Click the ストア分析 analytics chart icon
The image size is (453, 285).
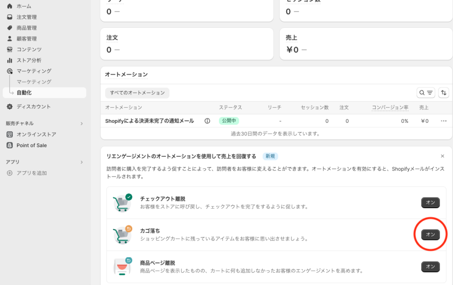pos(10,60)
